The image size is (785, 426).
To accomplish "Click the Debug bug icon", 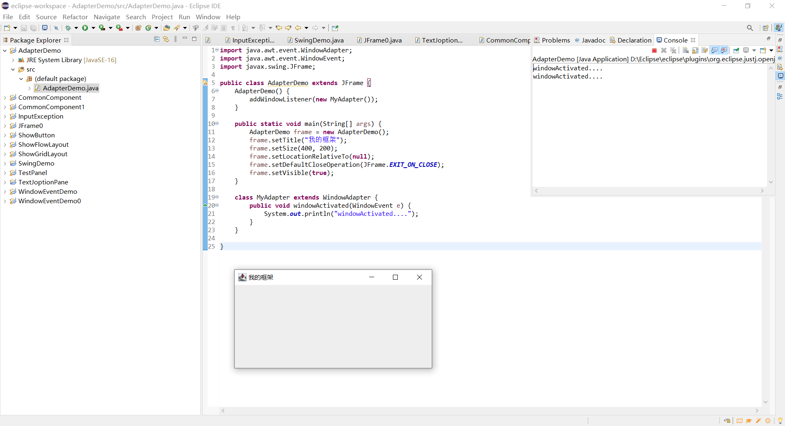I will coord(68,28).
